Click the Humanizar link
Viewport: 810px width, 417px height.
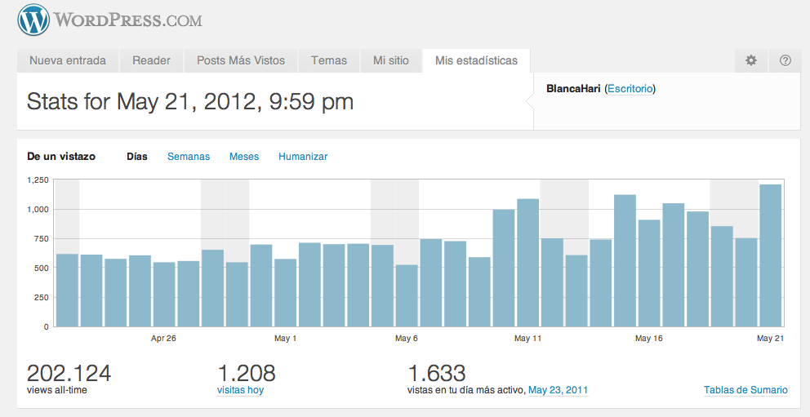pos(303,157)
